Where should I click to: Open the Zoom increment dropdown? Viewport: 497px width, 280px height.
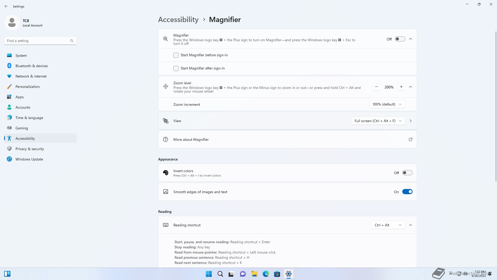[x=387, y=104]
